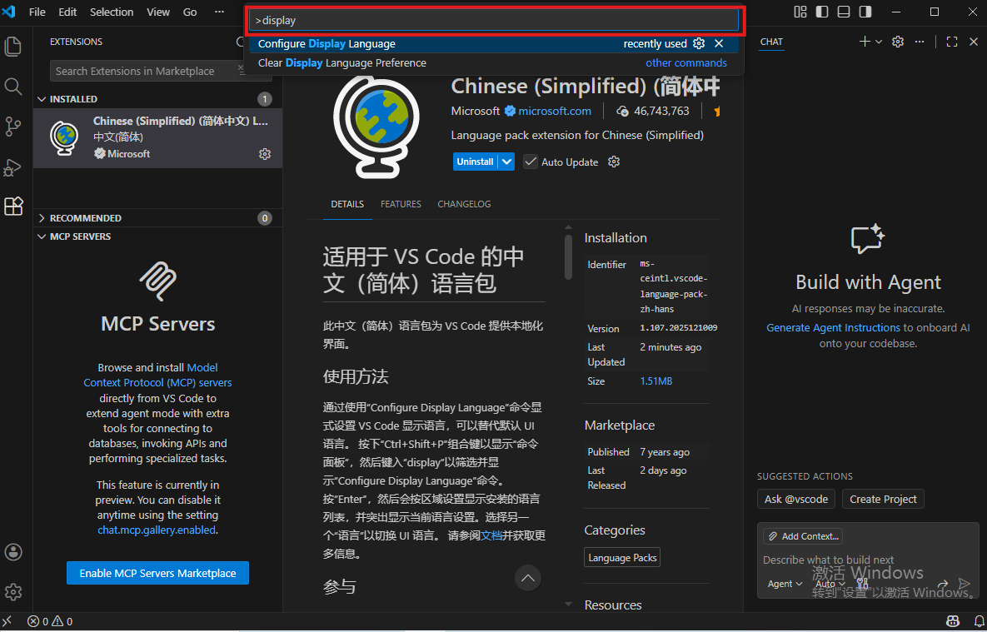Image resolution: width=987 pixels, height=632 pixels.
Task: Open the Uninstall button dropdown arrow
Action: tap(506, 162)
